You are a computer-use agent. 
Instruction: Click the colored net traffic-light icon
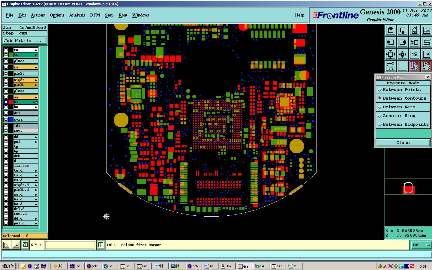pos(414,66)
